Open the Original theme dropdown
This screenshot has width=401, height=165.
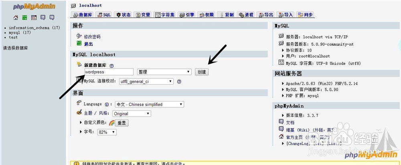tap(132, 113)
